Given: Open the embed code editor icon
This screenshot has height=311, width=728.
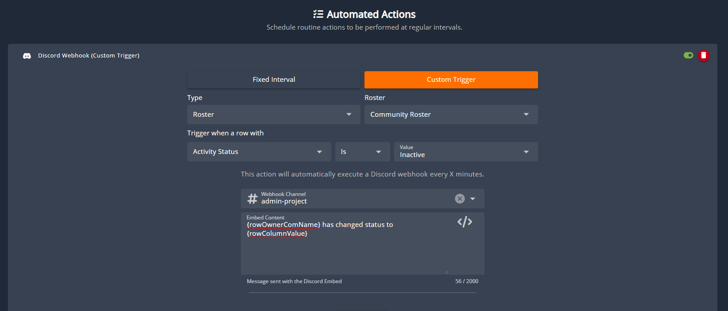Looking at the screenshot, I should coord(465,222).
